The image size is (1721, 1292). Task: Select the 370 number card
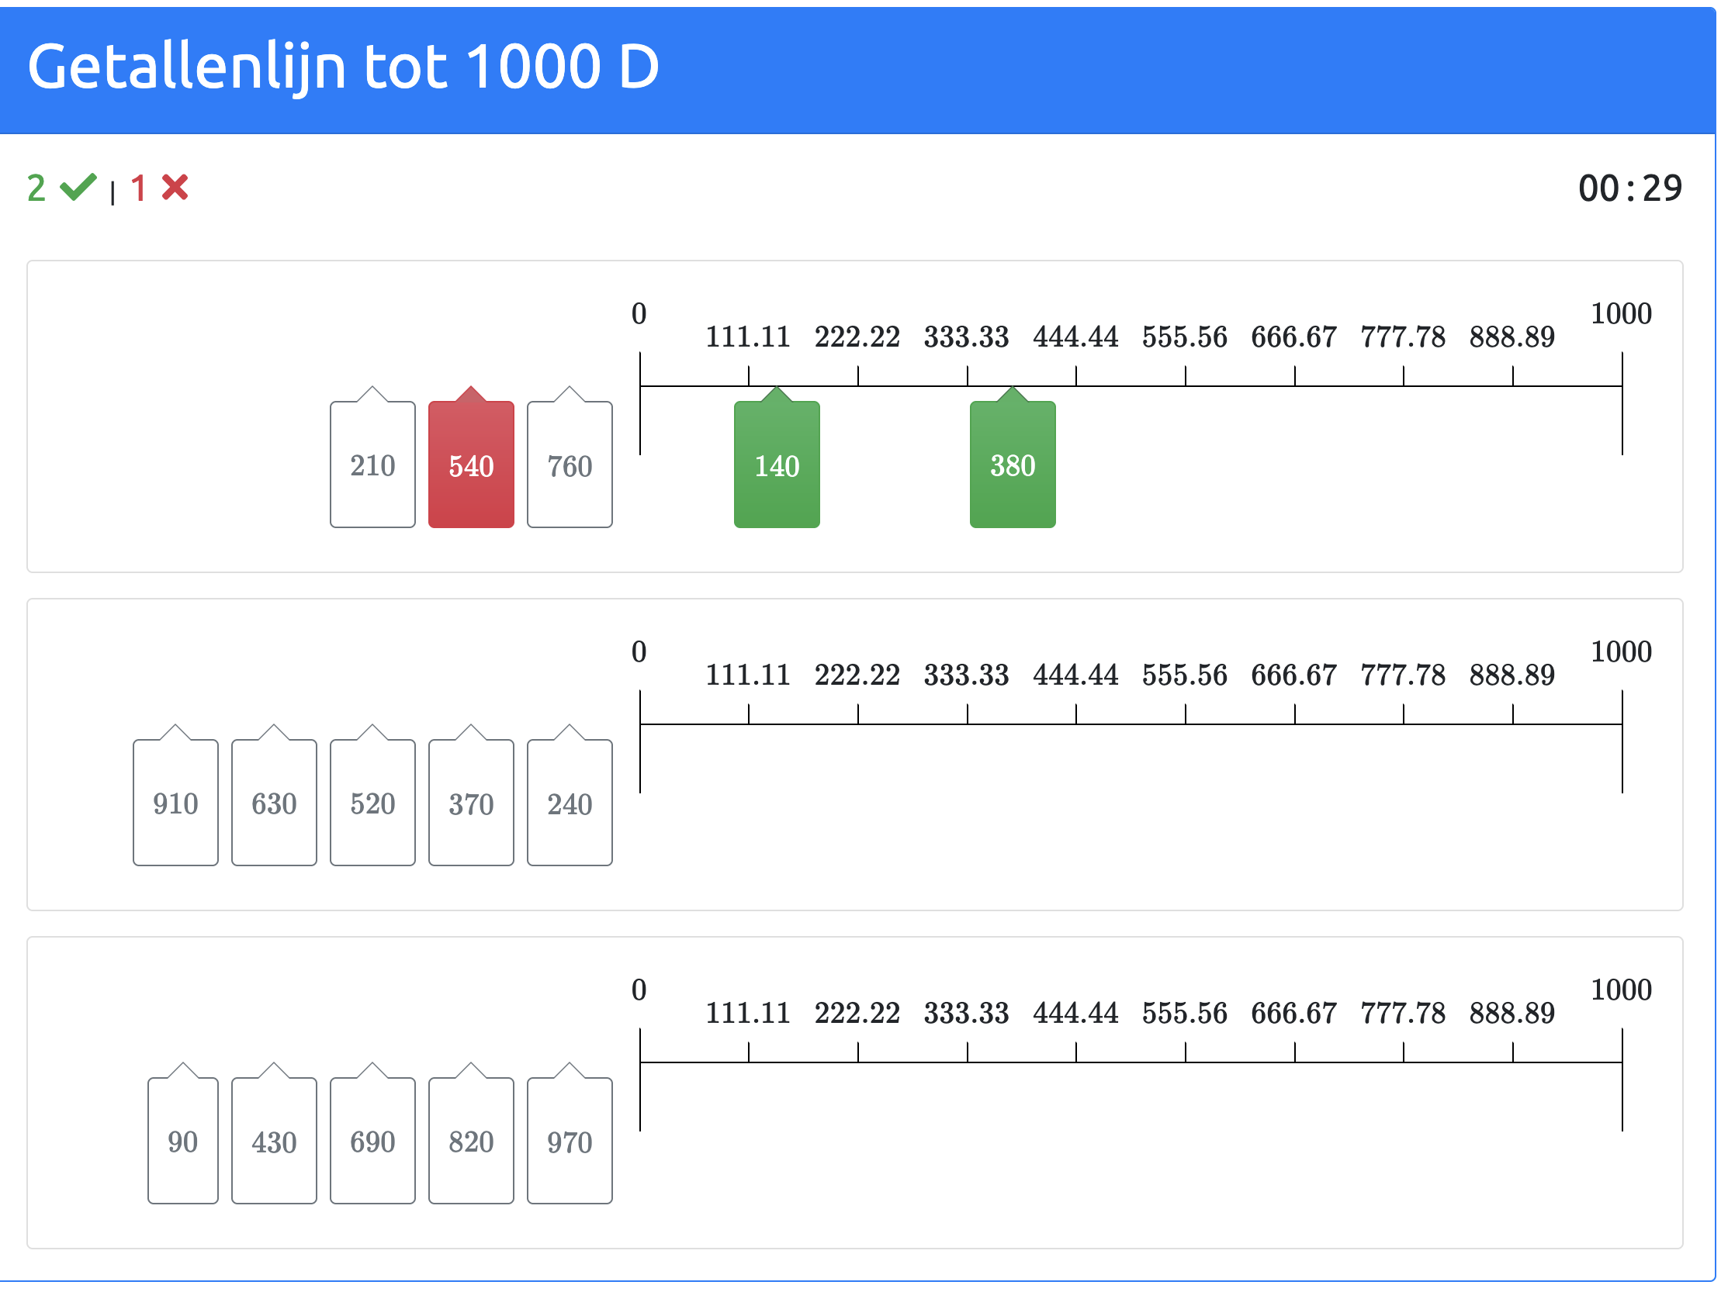click(x=472, y=803)
